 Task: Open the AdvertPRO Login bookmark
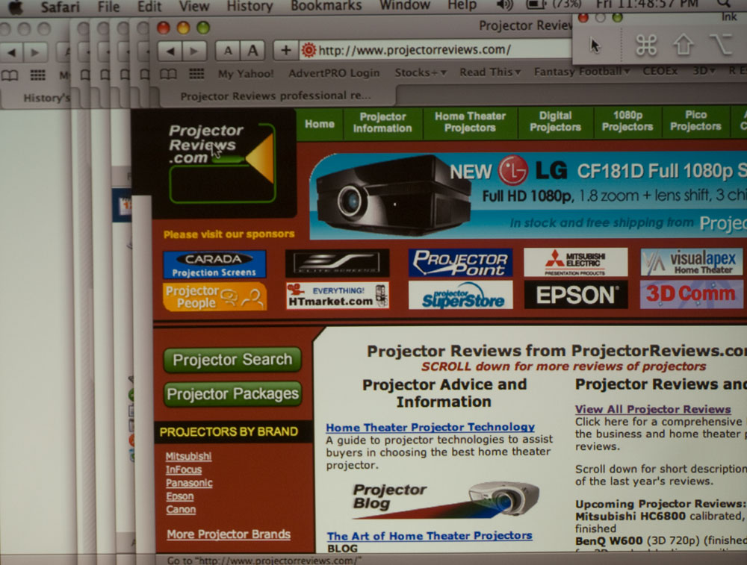(334, 73)
